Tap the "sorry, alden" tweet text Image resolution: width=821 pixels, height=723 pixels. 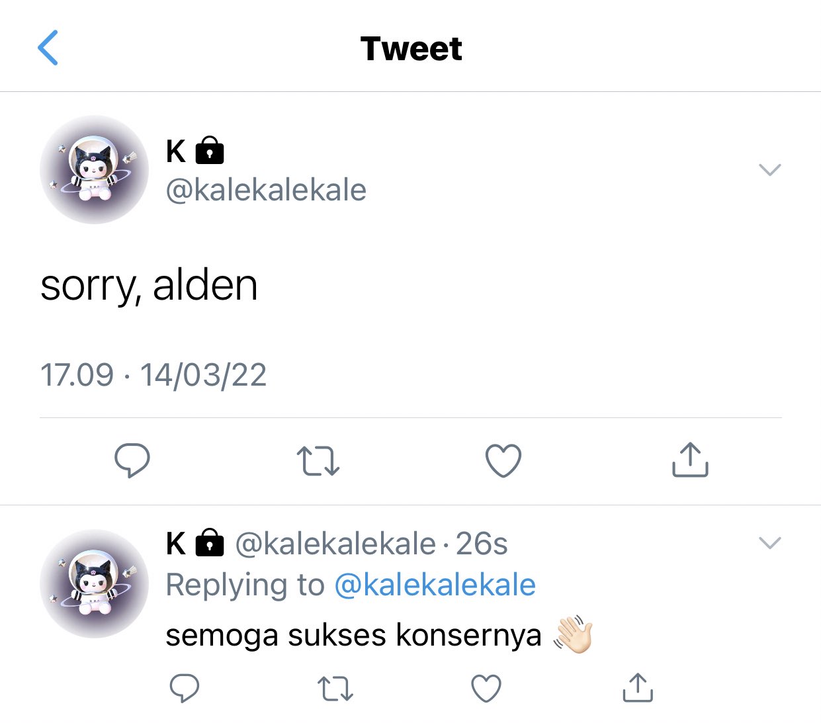[x=149, y=286]
